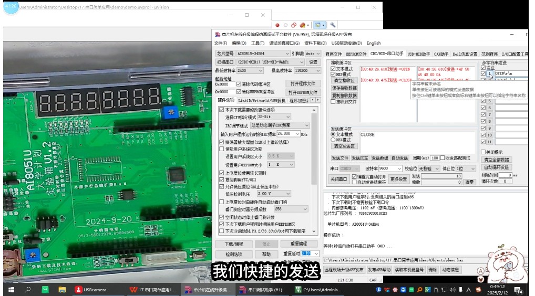
Task: Click the Disable All Breakpoints icon in uVision
Action: pos(294,25)
